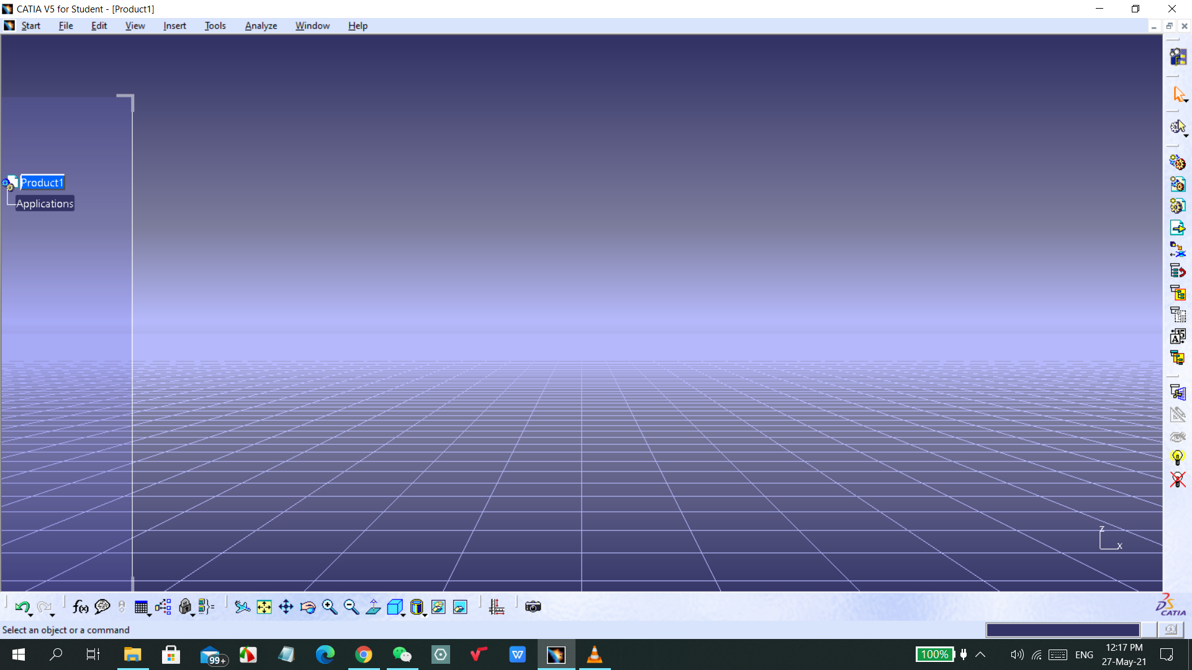Click the Lock parameters icon
This screenshot has width=1192, height=670.
[184, 607]
